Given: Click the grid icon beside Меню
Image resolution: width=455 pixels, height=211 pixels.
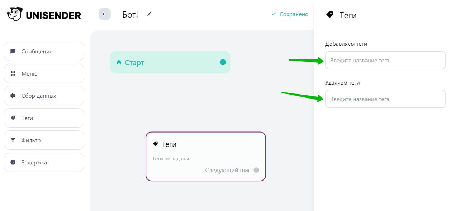Looking at the screenshot, I should (x=13, y=73).
